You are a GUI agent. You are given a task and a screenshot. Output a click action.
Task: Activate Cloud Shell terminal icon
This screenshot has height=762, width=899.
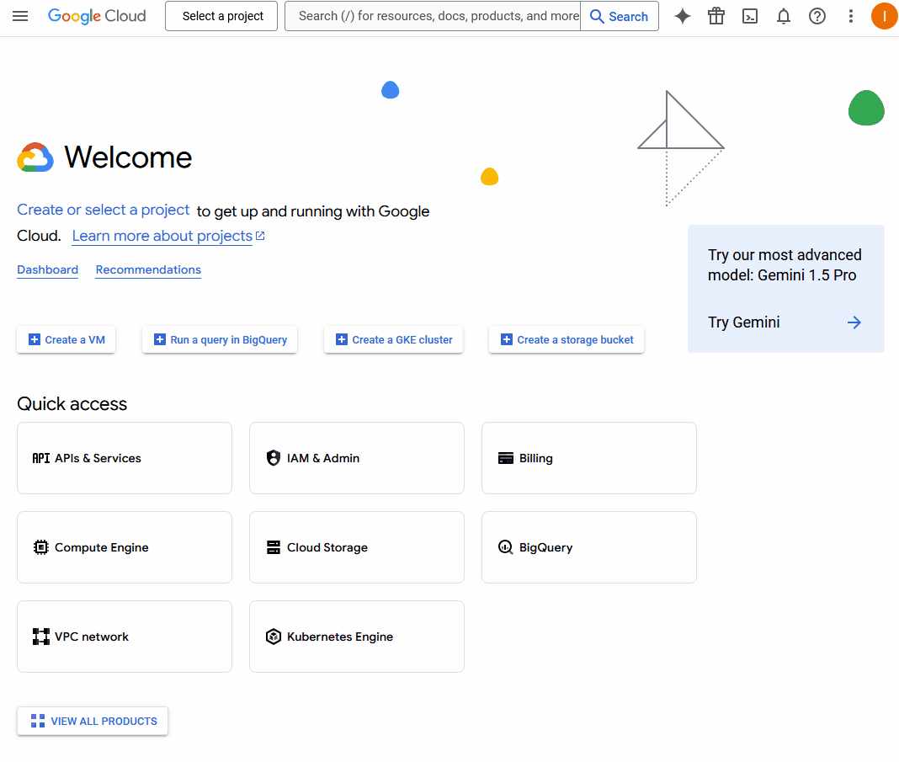pyautogui.click(x=750, y=16)
